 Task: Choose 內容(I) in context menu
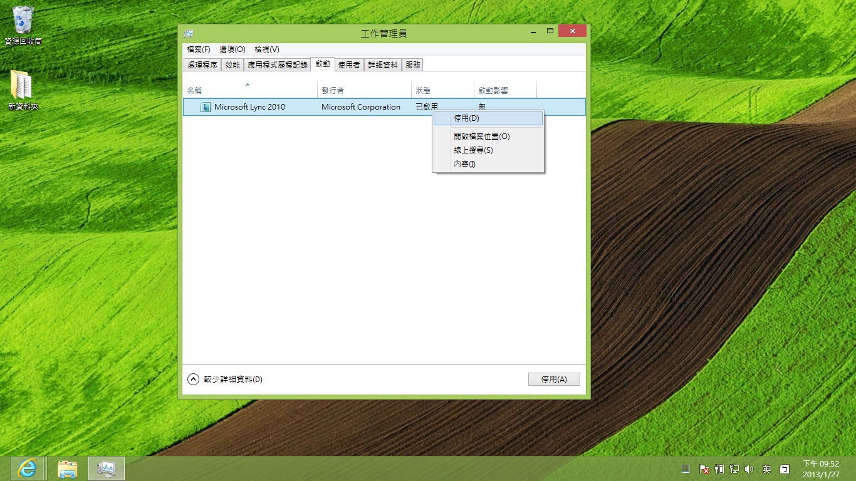click(488, 164)
